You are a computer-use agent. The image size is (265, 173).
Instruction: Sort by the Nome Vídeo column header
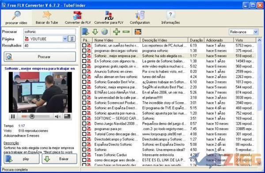pos(117,40)
